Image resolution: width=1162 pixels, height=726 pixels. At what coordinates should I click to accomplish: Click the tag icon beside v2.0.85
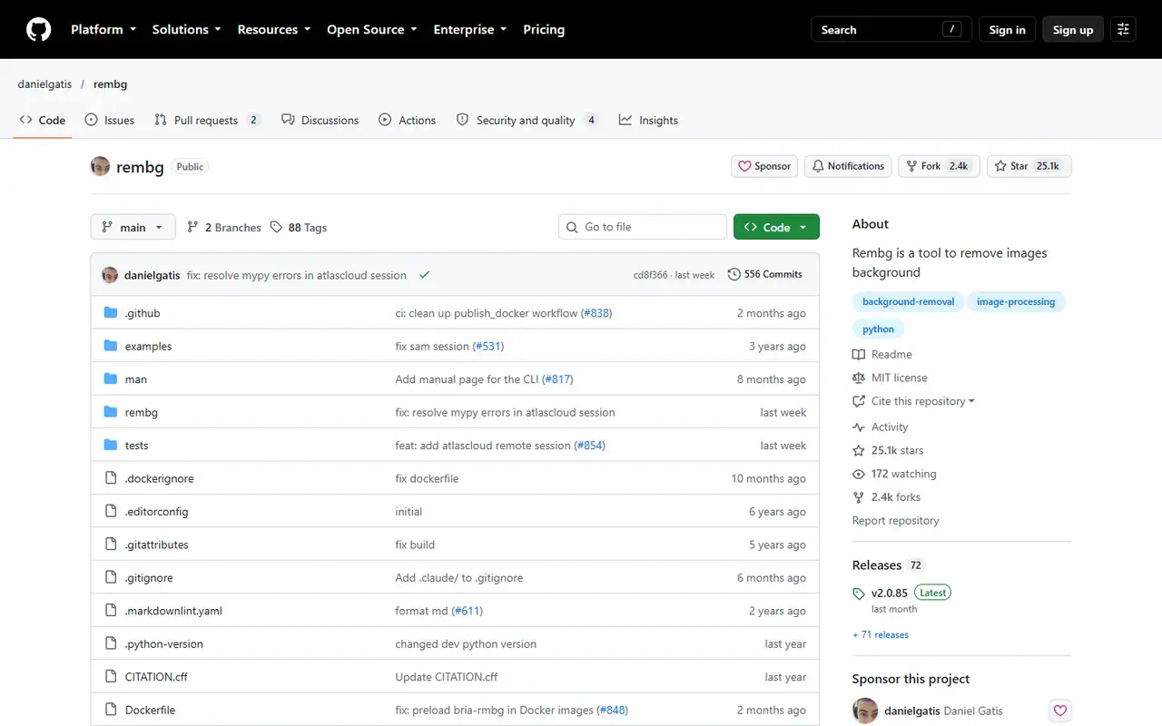click(859, 594)
